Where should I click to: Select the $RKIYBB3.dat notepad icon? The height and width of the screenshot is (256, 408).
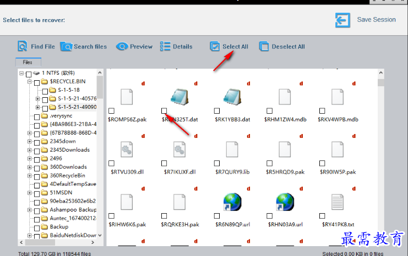(x=232, y=97)
